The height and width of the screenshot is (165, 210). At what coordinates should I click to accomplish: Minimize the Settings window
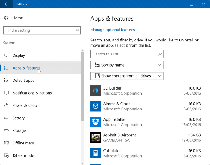[179, 4]
